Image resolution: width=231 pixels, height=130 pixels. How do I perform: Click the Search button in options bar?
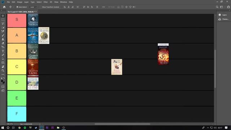click(x=217, y=7)
